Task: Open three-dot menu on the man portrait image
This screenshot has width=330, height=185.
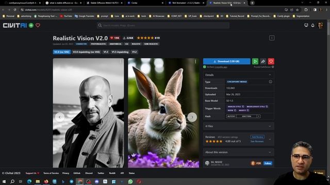Action: [121, 61]
